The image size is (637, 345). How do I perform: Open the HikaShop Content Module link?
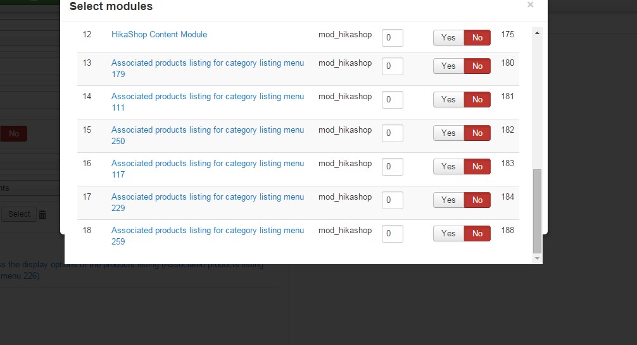[x=159, y=35]
